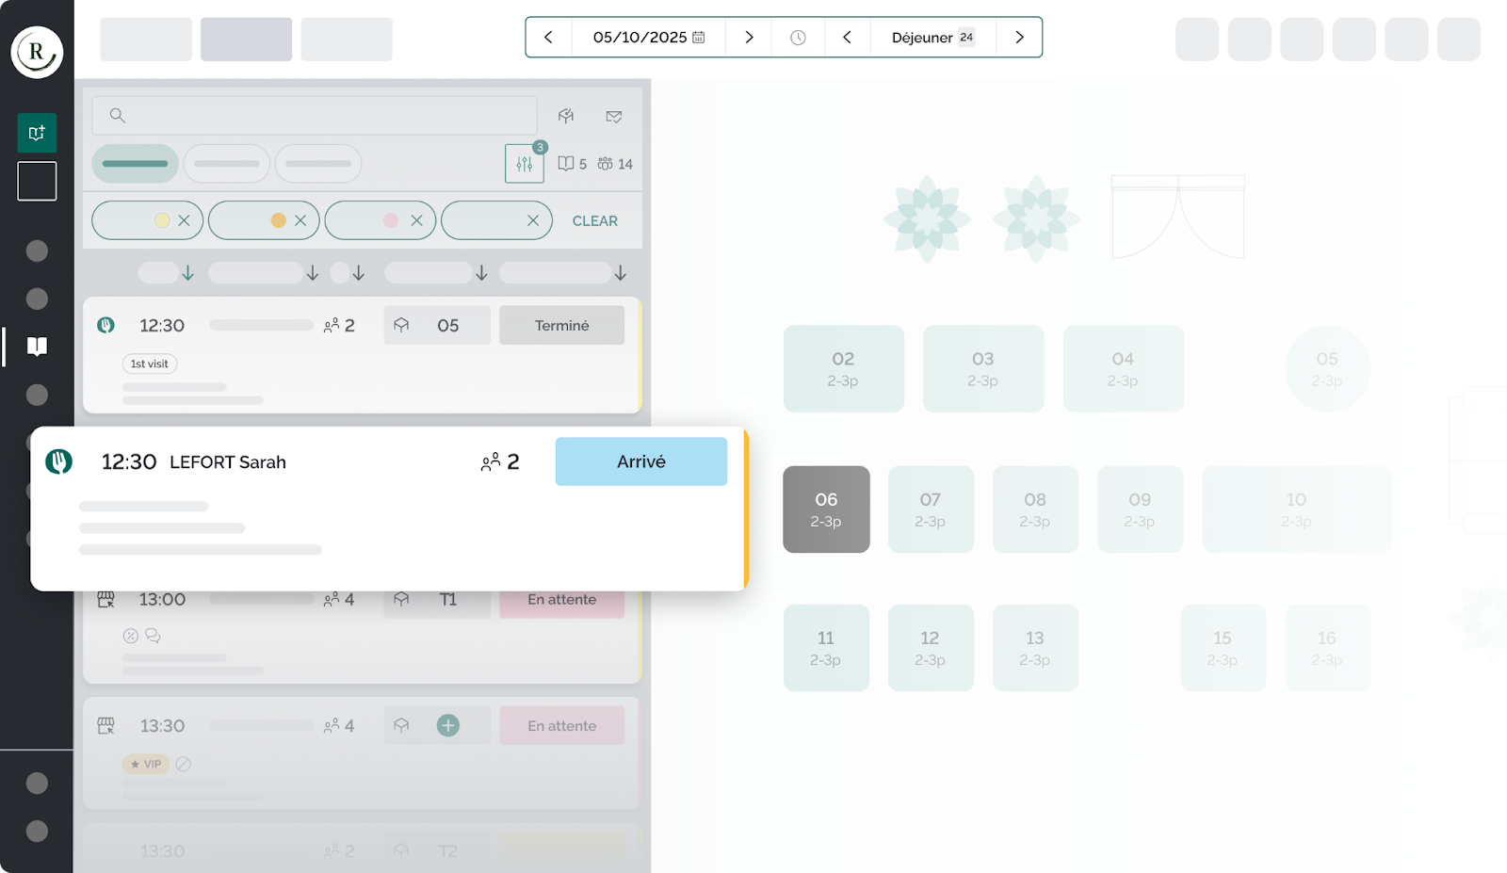Remove the pink dot filter chip
This screenshot has width=1507, height=873.
tap(416, 220)
